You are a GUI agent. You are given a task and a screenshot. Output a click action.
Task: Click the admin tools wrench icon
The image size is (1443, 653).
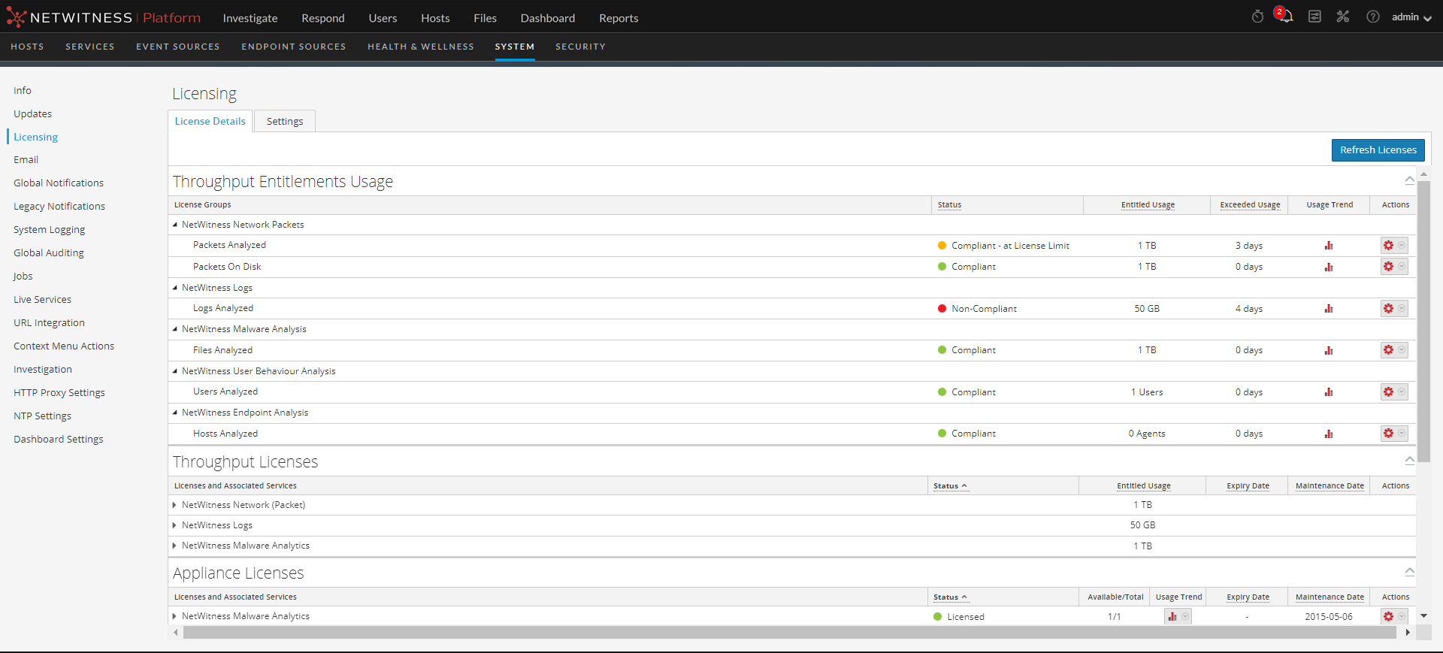1343,17
